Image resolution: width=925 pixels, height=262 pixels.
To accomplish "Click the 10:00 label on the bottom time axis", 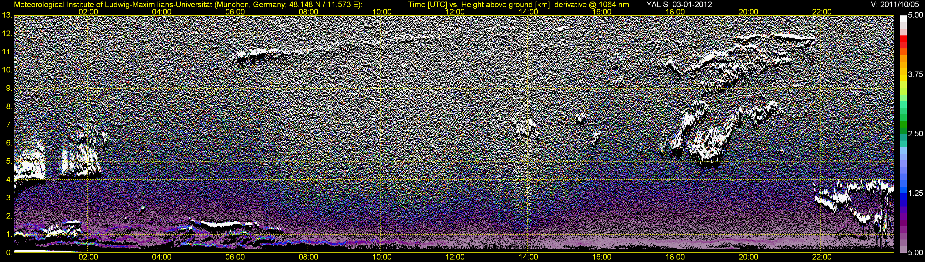I will click(x=382, y=257).
